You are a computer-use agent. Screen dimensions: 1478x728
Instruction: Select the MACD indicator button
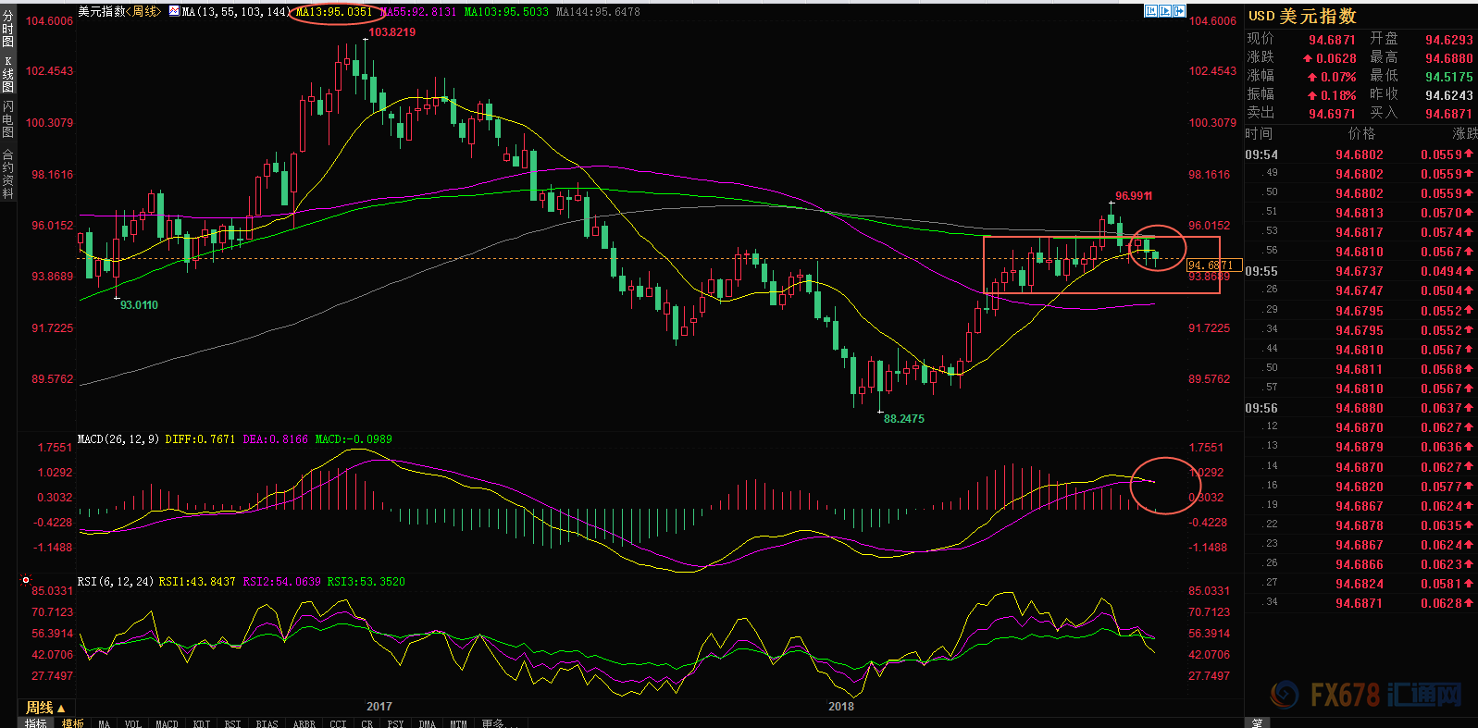[x=167, y=723]
